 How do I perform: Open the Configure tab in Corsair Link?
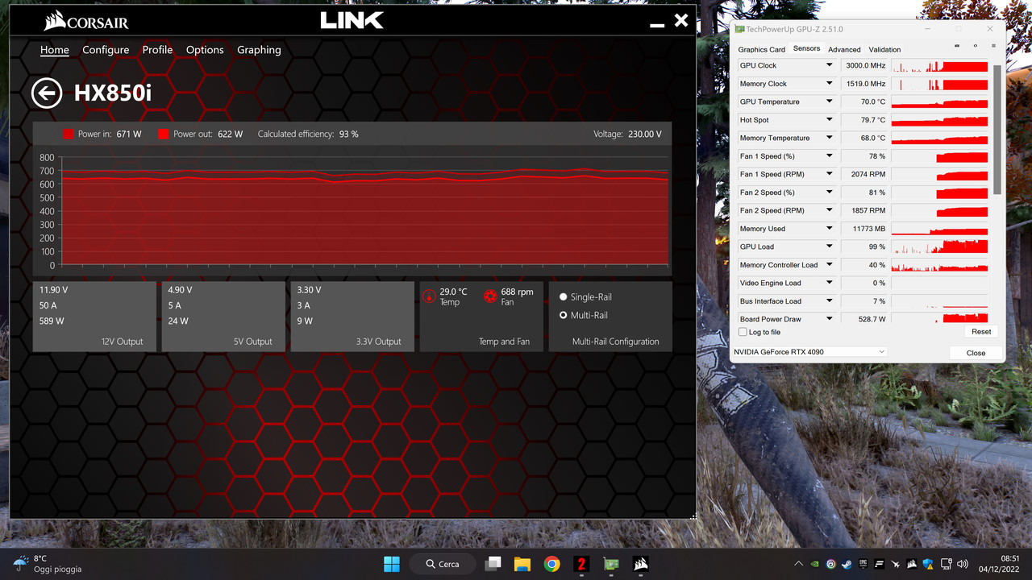pyautogui.click(x=106, y=50)
